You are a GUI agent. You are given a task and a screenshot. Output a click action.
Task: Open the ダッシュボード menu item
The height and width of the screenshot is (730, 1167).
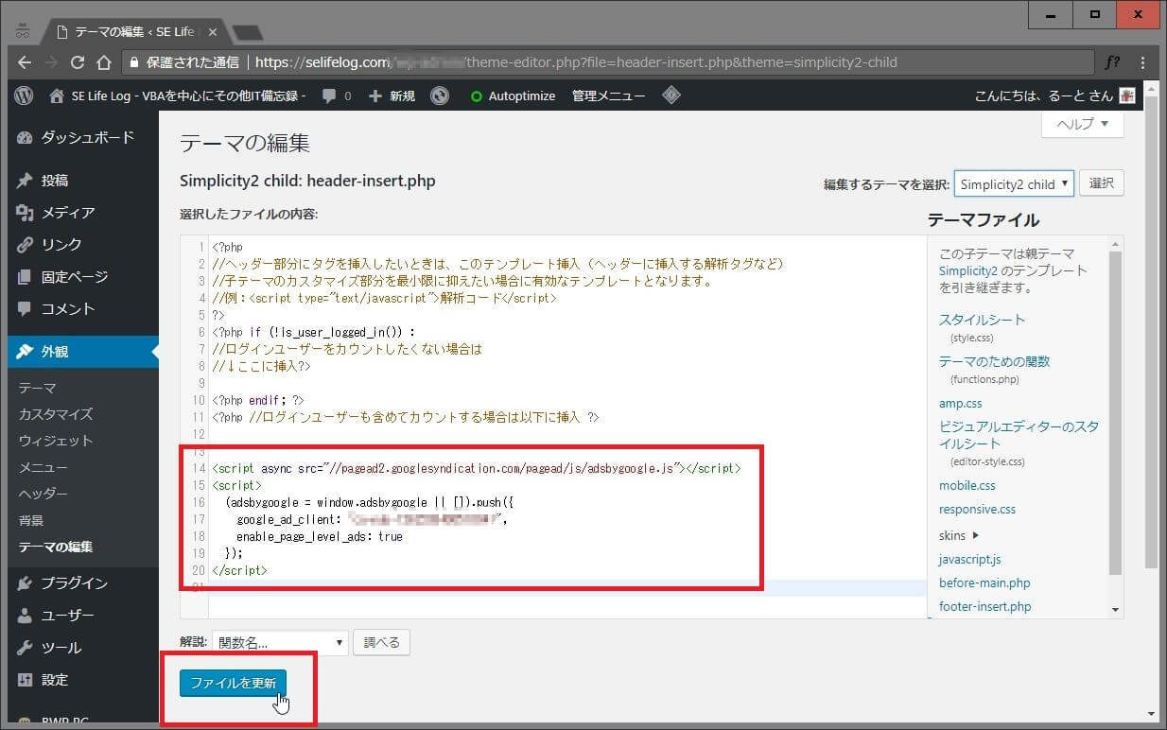[x=87, y=137]
